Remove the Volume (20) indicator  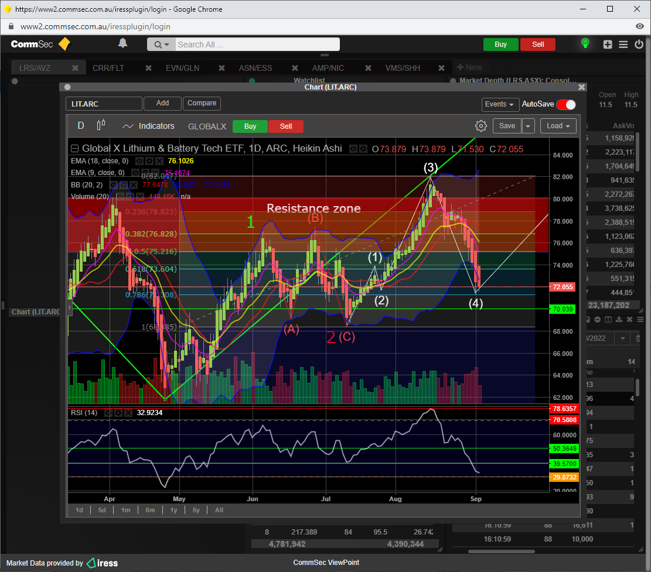[x=140, y=197]
